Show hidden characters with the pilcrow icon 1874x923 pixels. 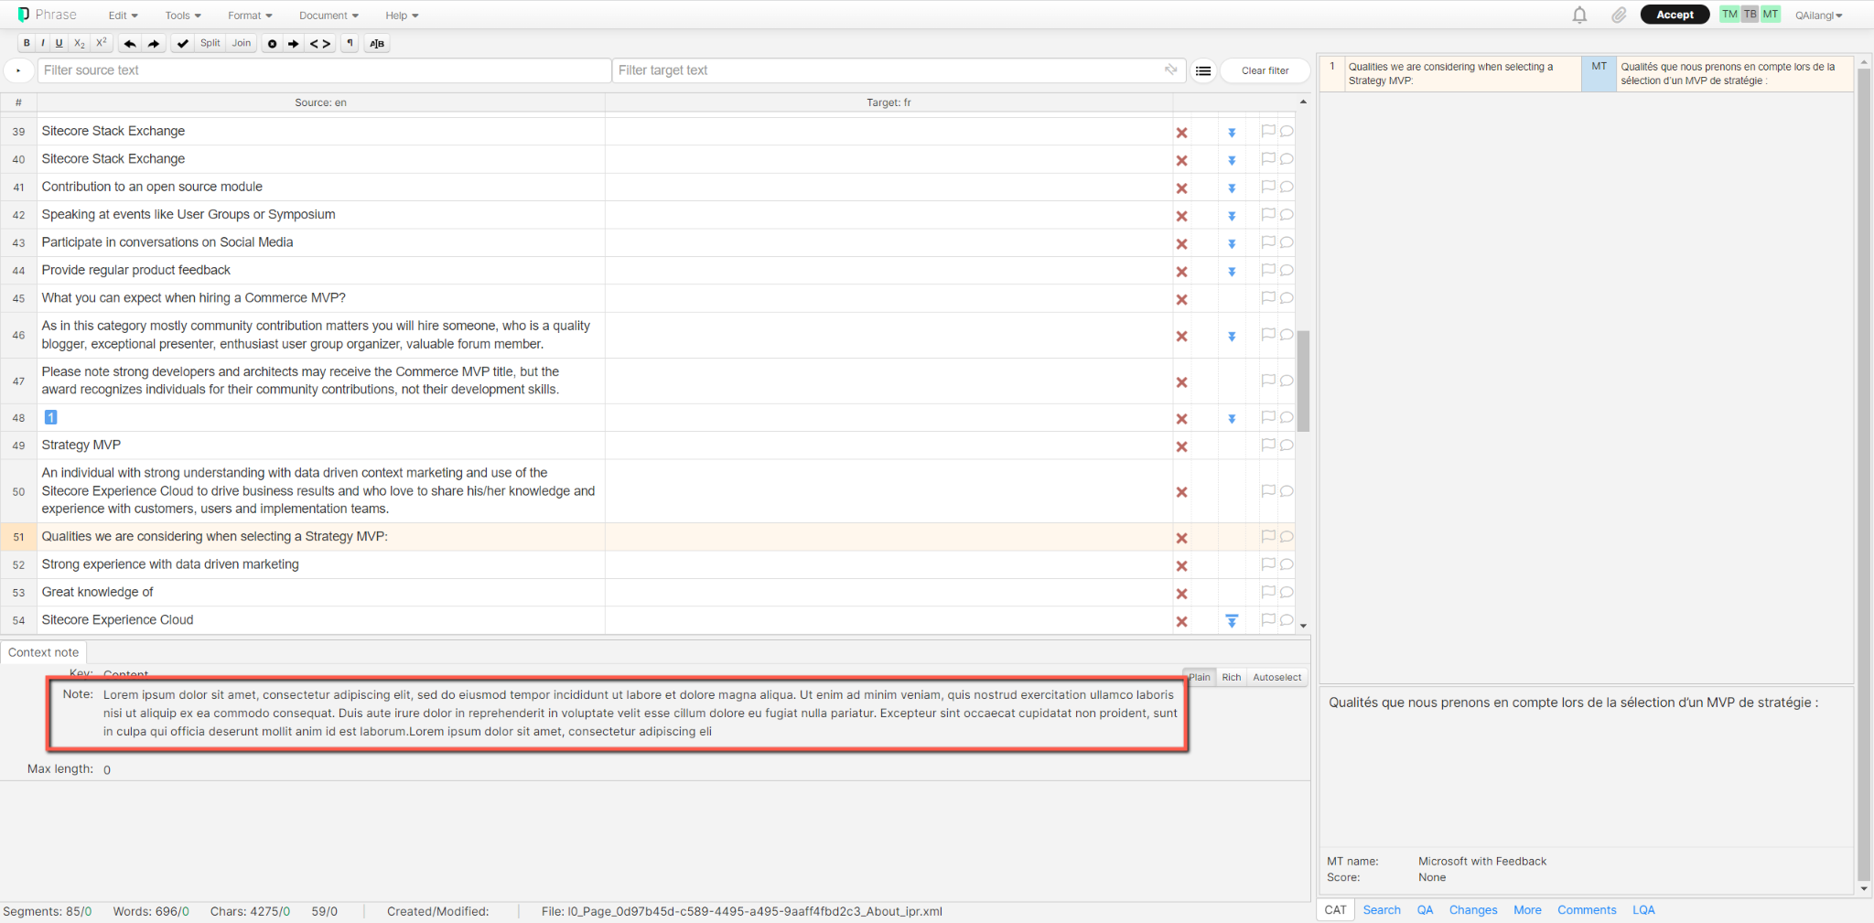[x=350, y=43]
